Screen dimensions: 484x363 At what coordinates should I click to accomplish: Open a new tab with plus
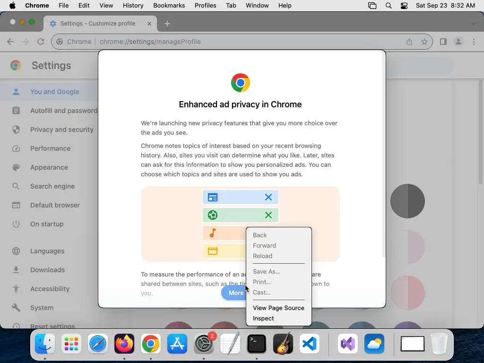[x=167, y=24]
